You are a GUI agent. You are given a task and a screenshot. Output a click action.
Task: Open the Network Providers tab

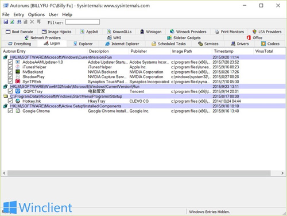pyautogui.click(x=42, y=37)
